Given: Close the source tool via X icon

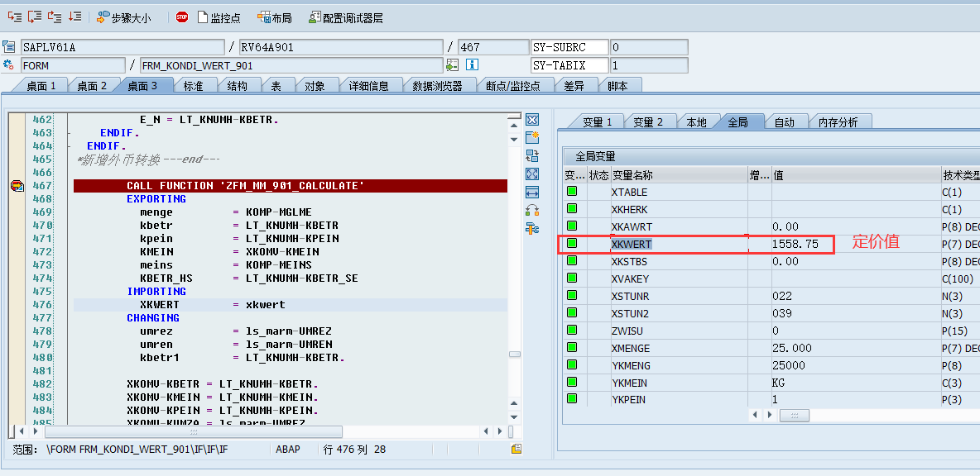Looking at the screenshot, I should pyautogui.click(x=531, y=120).
